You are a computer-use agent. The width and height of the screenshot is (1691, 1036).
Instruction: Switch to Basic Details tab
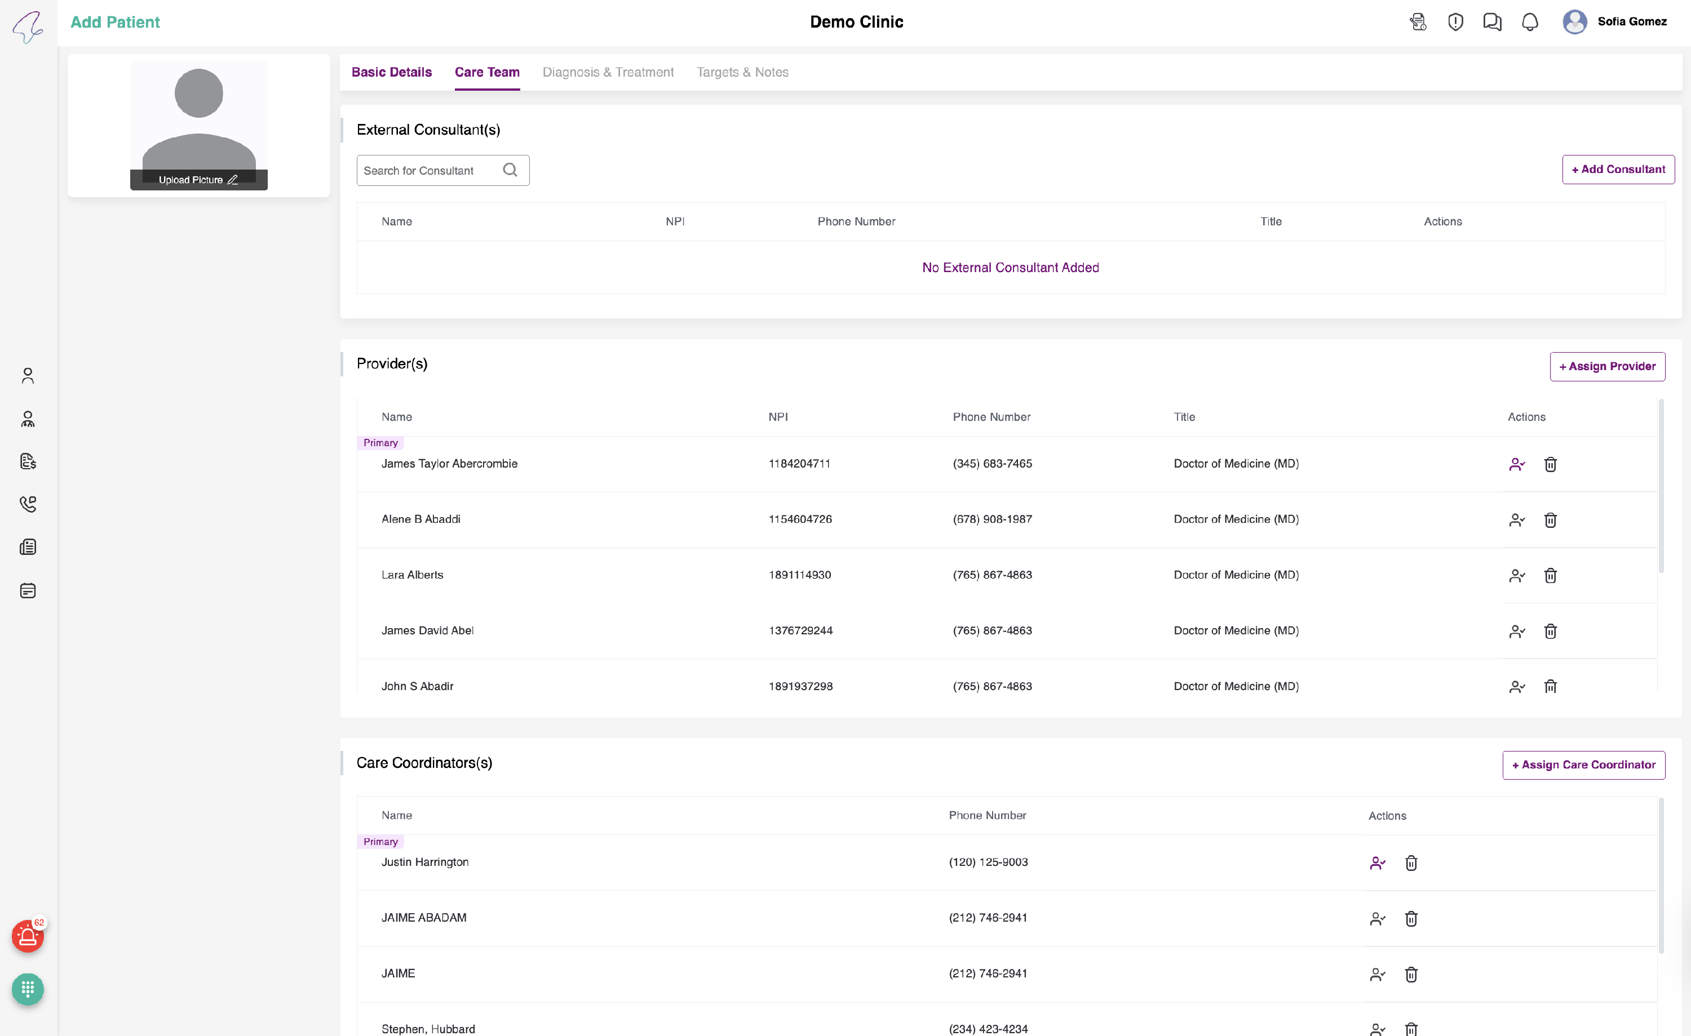pyautogui.click(x=391, y=72)
